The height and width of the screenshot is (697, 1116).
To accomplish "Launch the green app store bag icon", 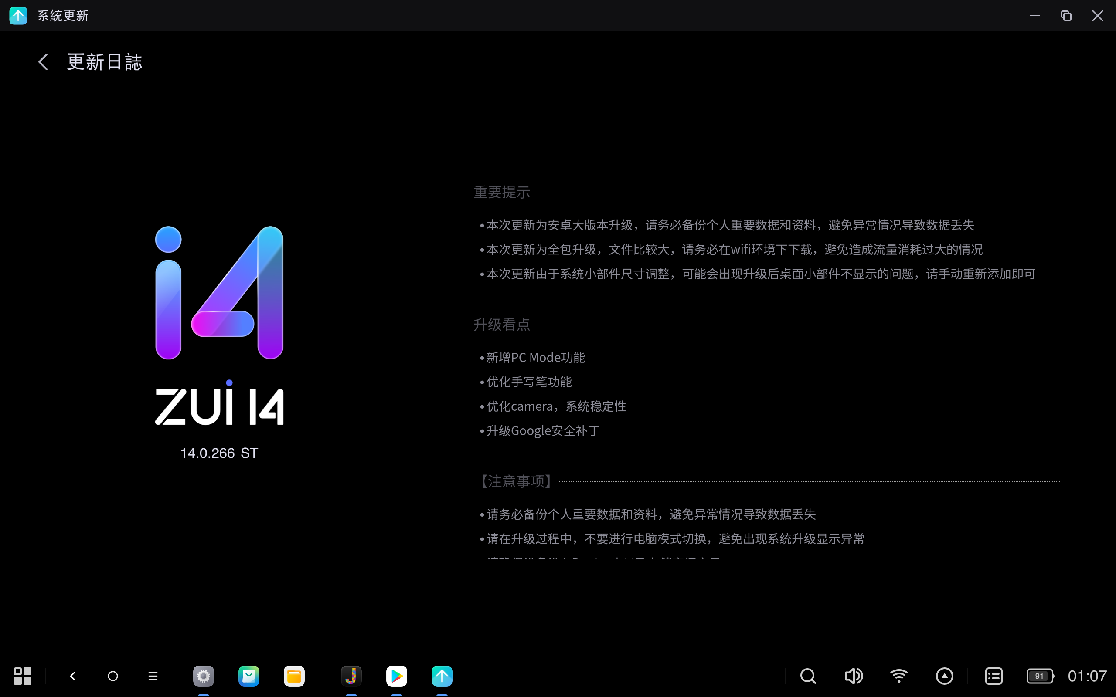I will click(x=248, y=676).
